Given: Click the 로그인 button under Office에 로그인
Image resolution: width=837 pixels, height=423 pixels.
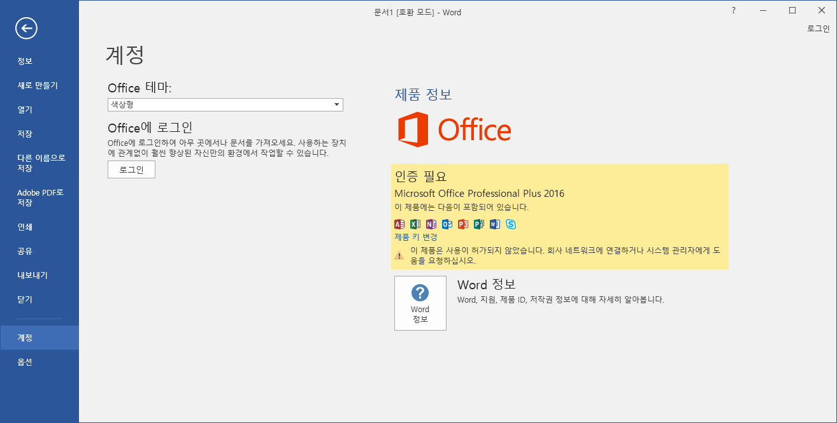Looking at the screenshot, I should 131,169.
